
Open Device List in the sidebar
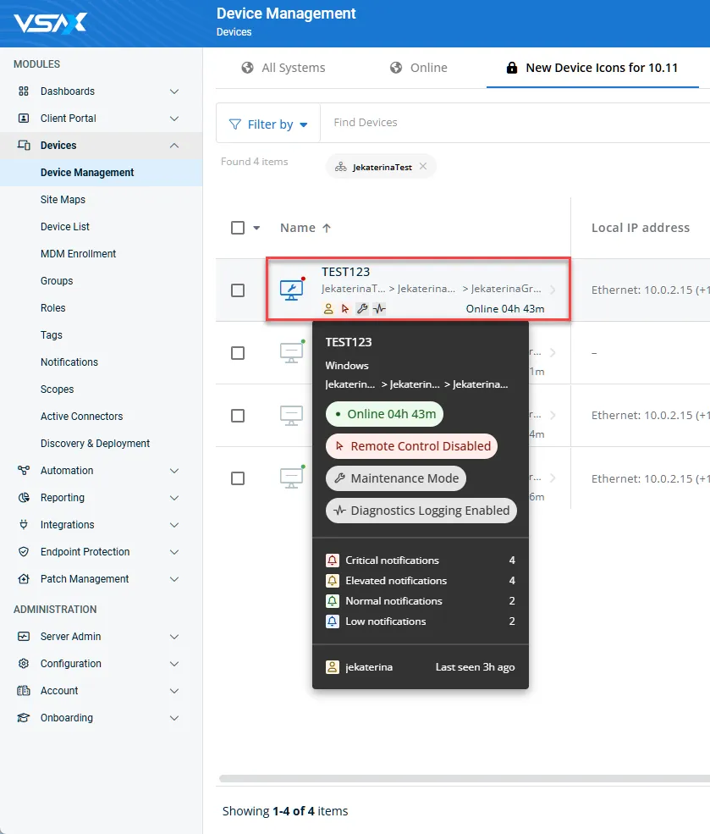coord(65,227)
